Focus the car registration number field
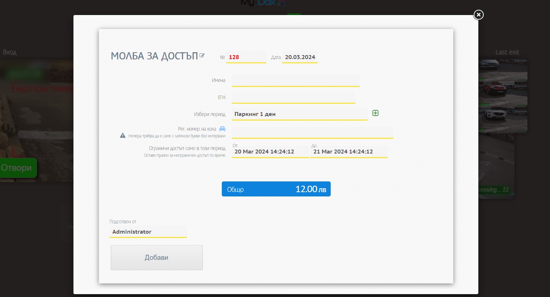Viewport: 550px width, 297px height. [x=312, y=132]
